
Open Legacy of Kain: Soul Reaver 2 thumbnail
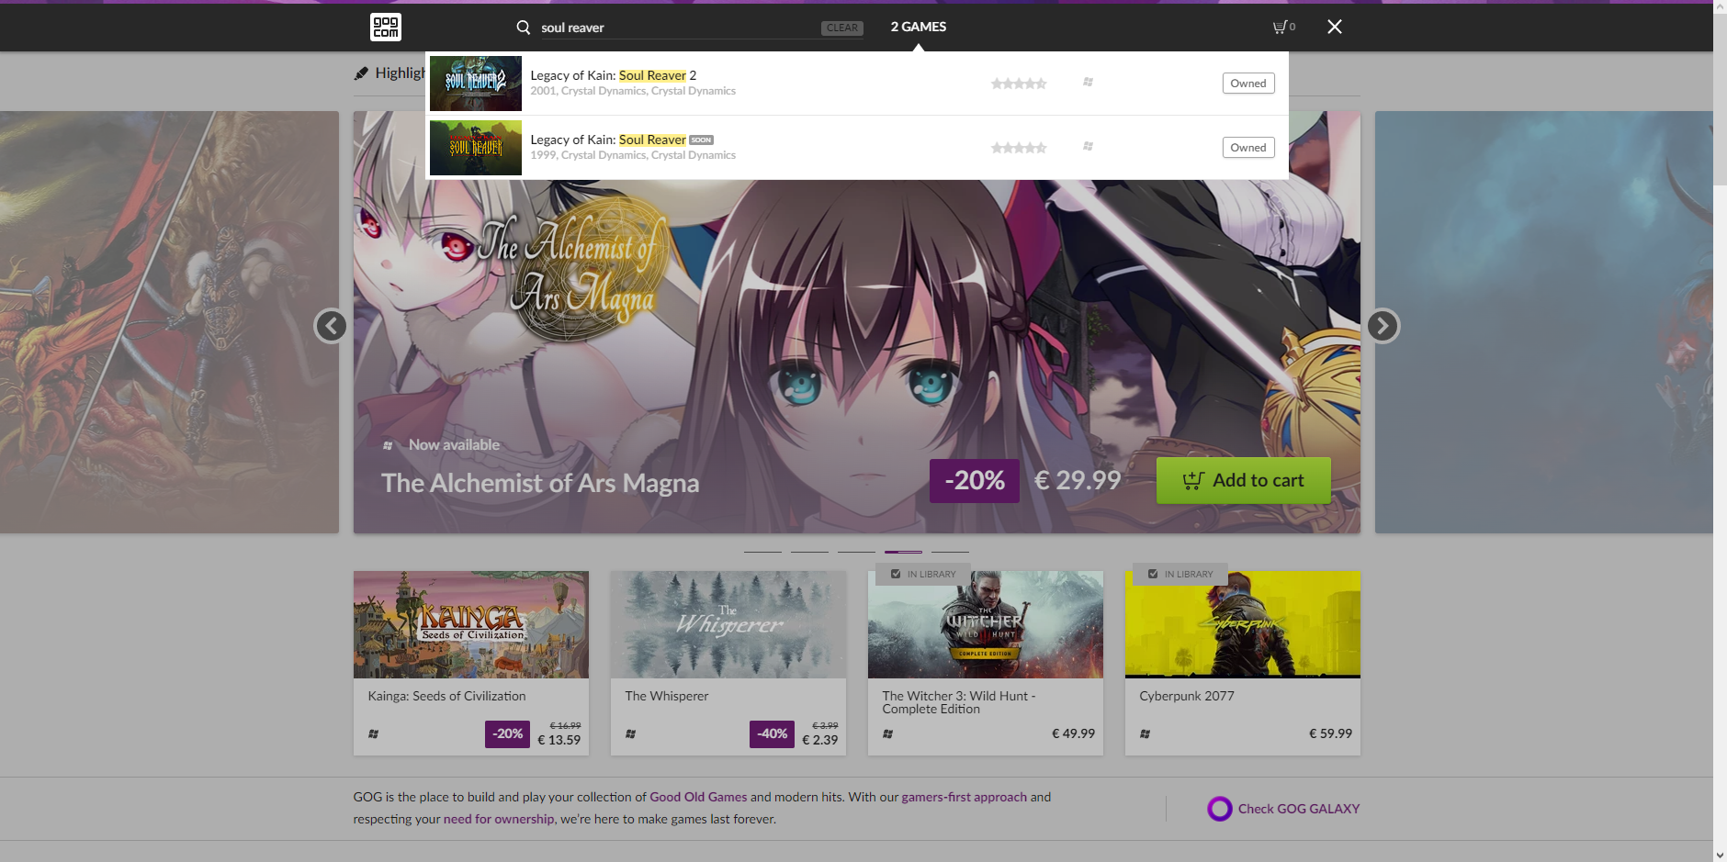coord(476,84)
